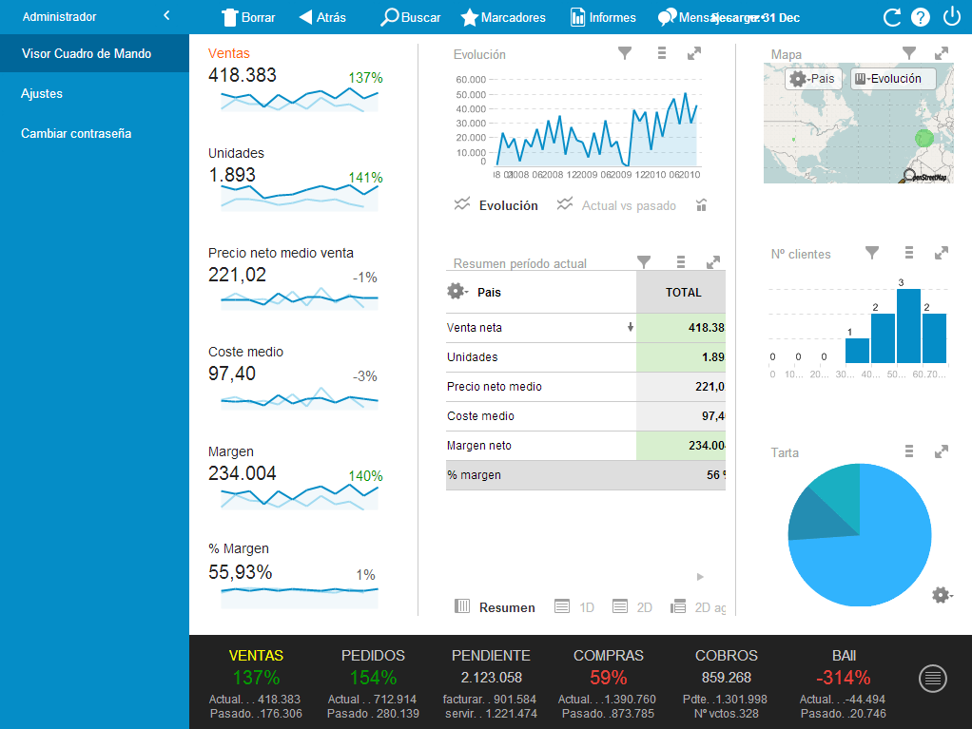Screen dimensions: 972x729
Task: Open Ajustes in sidebar
Action: click(x=42, y=93)
